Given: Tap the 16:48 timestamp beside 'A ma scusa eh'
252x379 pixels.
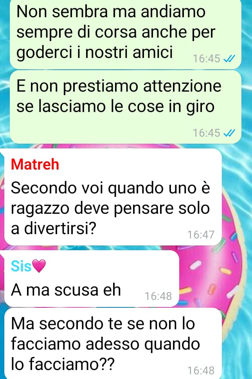Looking at the screenshot, I should [158, 296].
